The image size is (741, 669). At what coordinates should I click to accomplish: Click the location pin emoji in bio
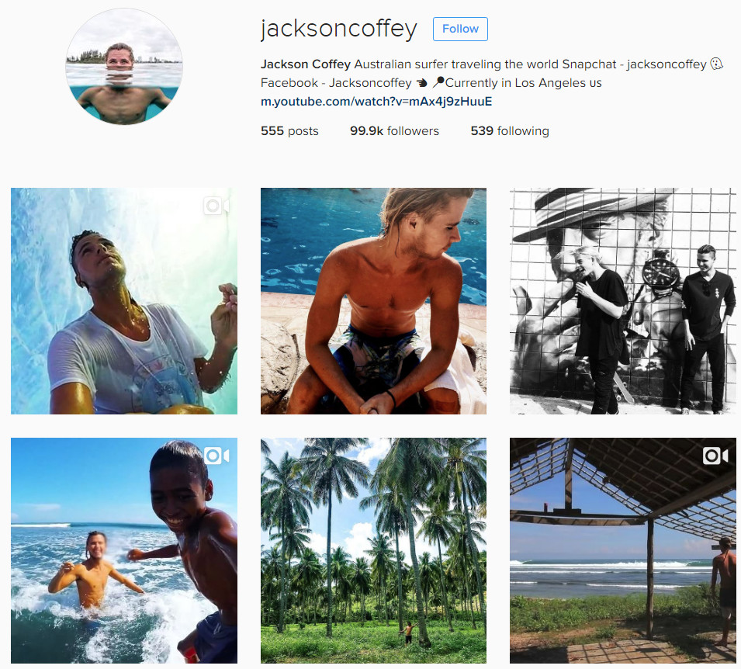[x=438, y=82]
